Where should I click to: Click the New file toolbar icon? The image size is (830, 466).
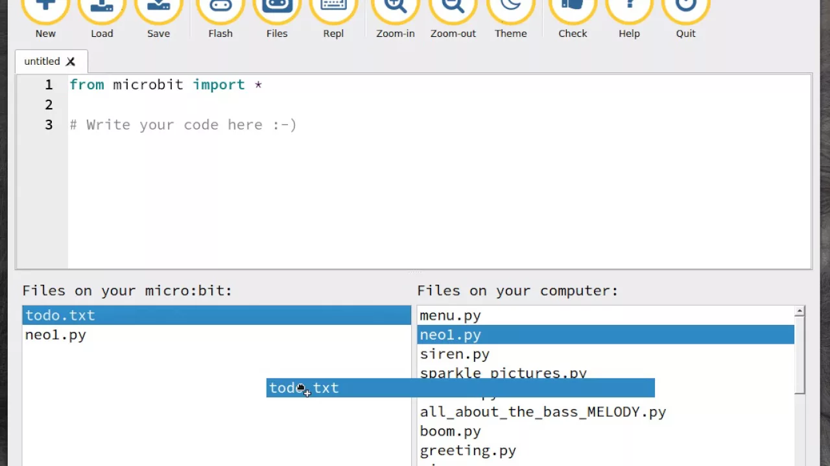point(45,12)
